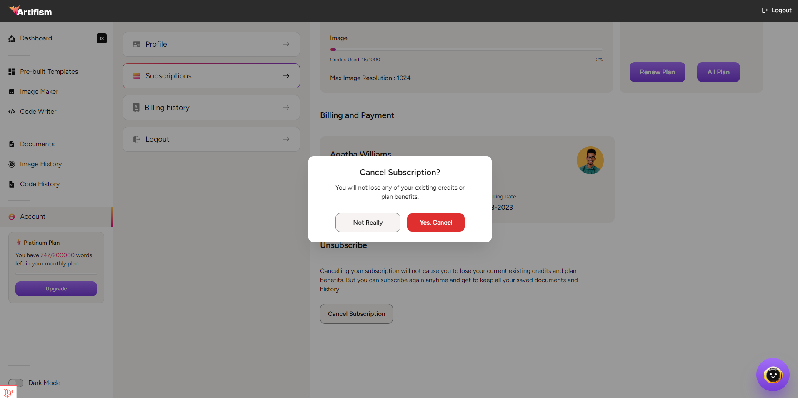Toggle Dark Mode on
Image resolution: width=798 pixels, height=398 pixels.
click(16, 383)
